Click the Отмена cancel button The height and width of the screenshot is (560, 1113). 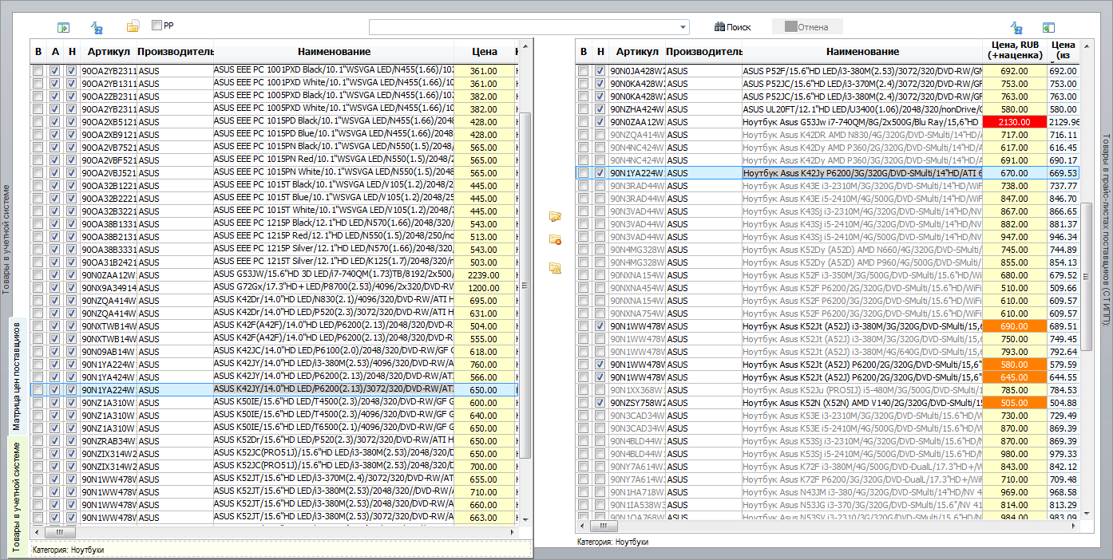pos(807,27)
